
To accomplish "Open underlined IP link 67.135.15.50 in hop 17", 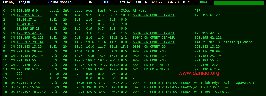I will coord(28,87).
